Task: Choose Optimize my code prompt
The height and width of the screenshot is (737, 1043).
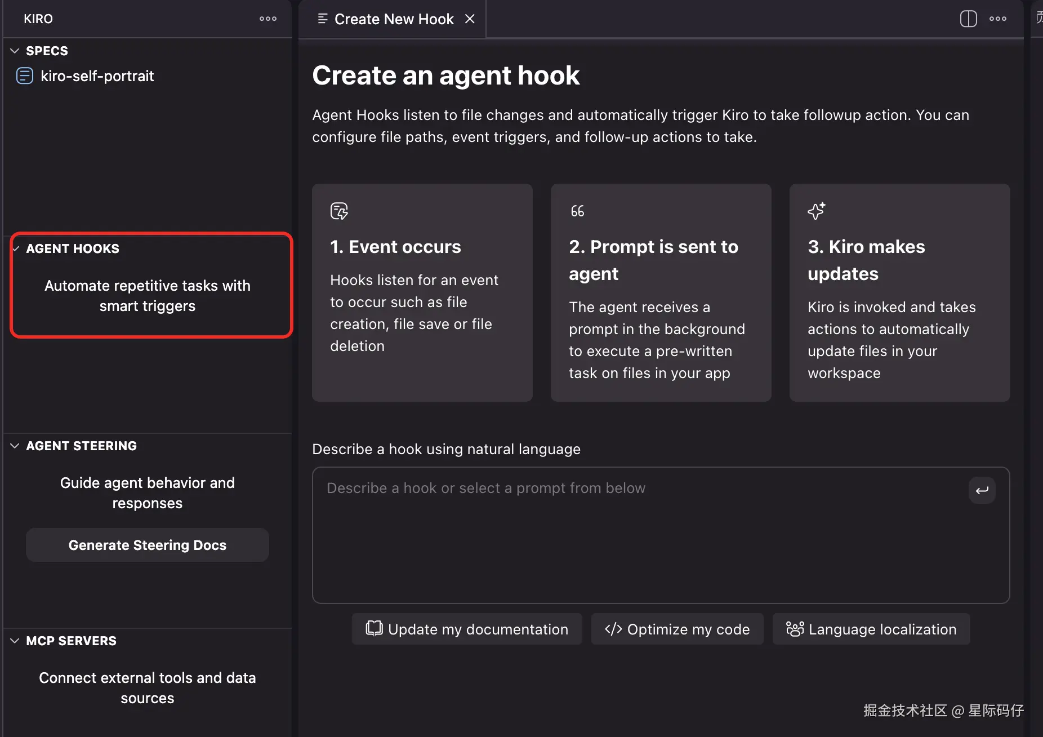Action: [x=677, y=629]
